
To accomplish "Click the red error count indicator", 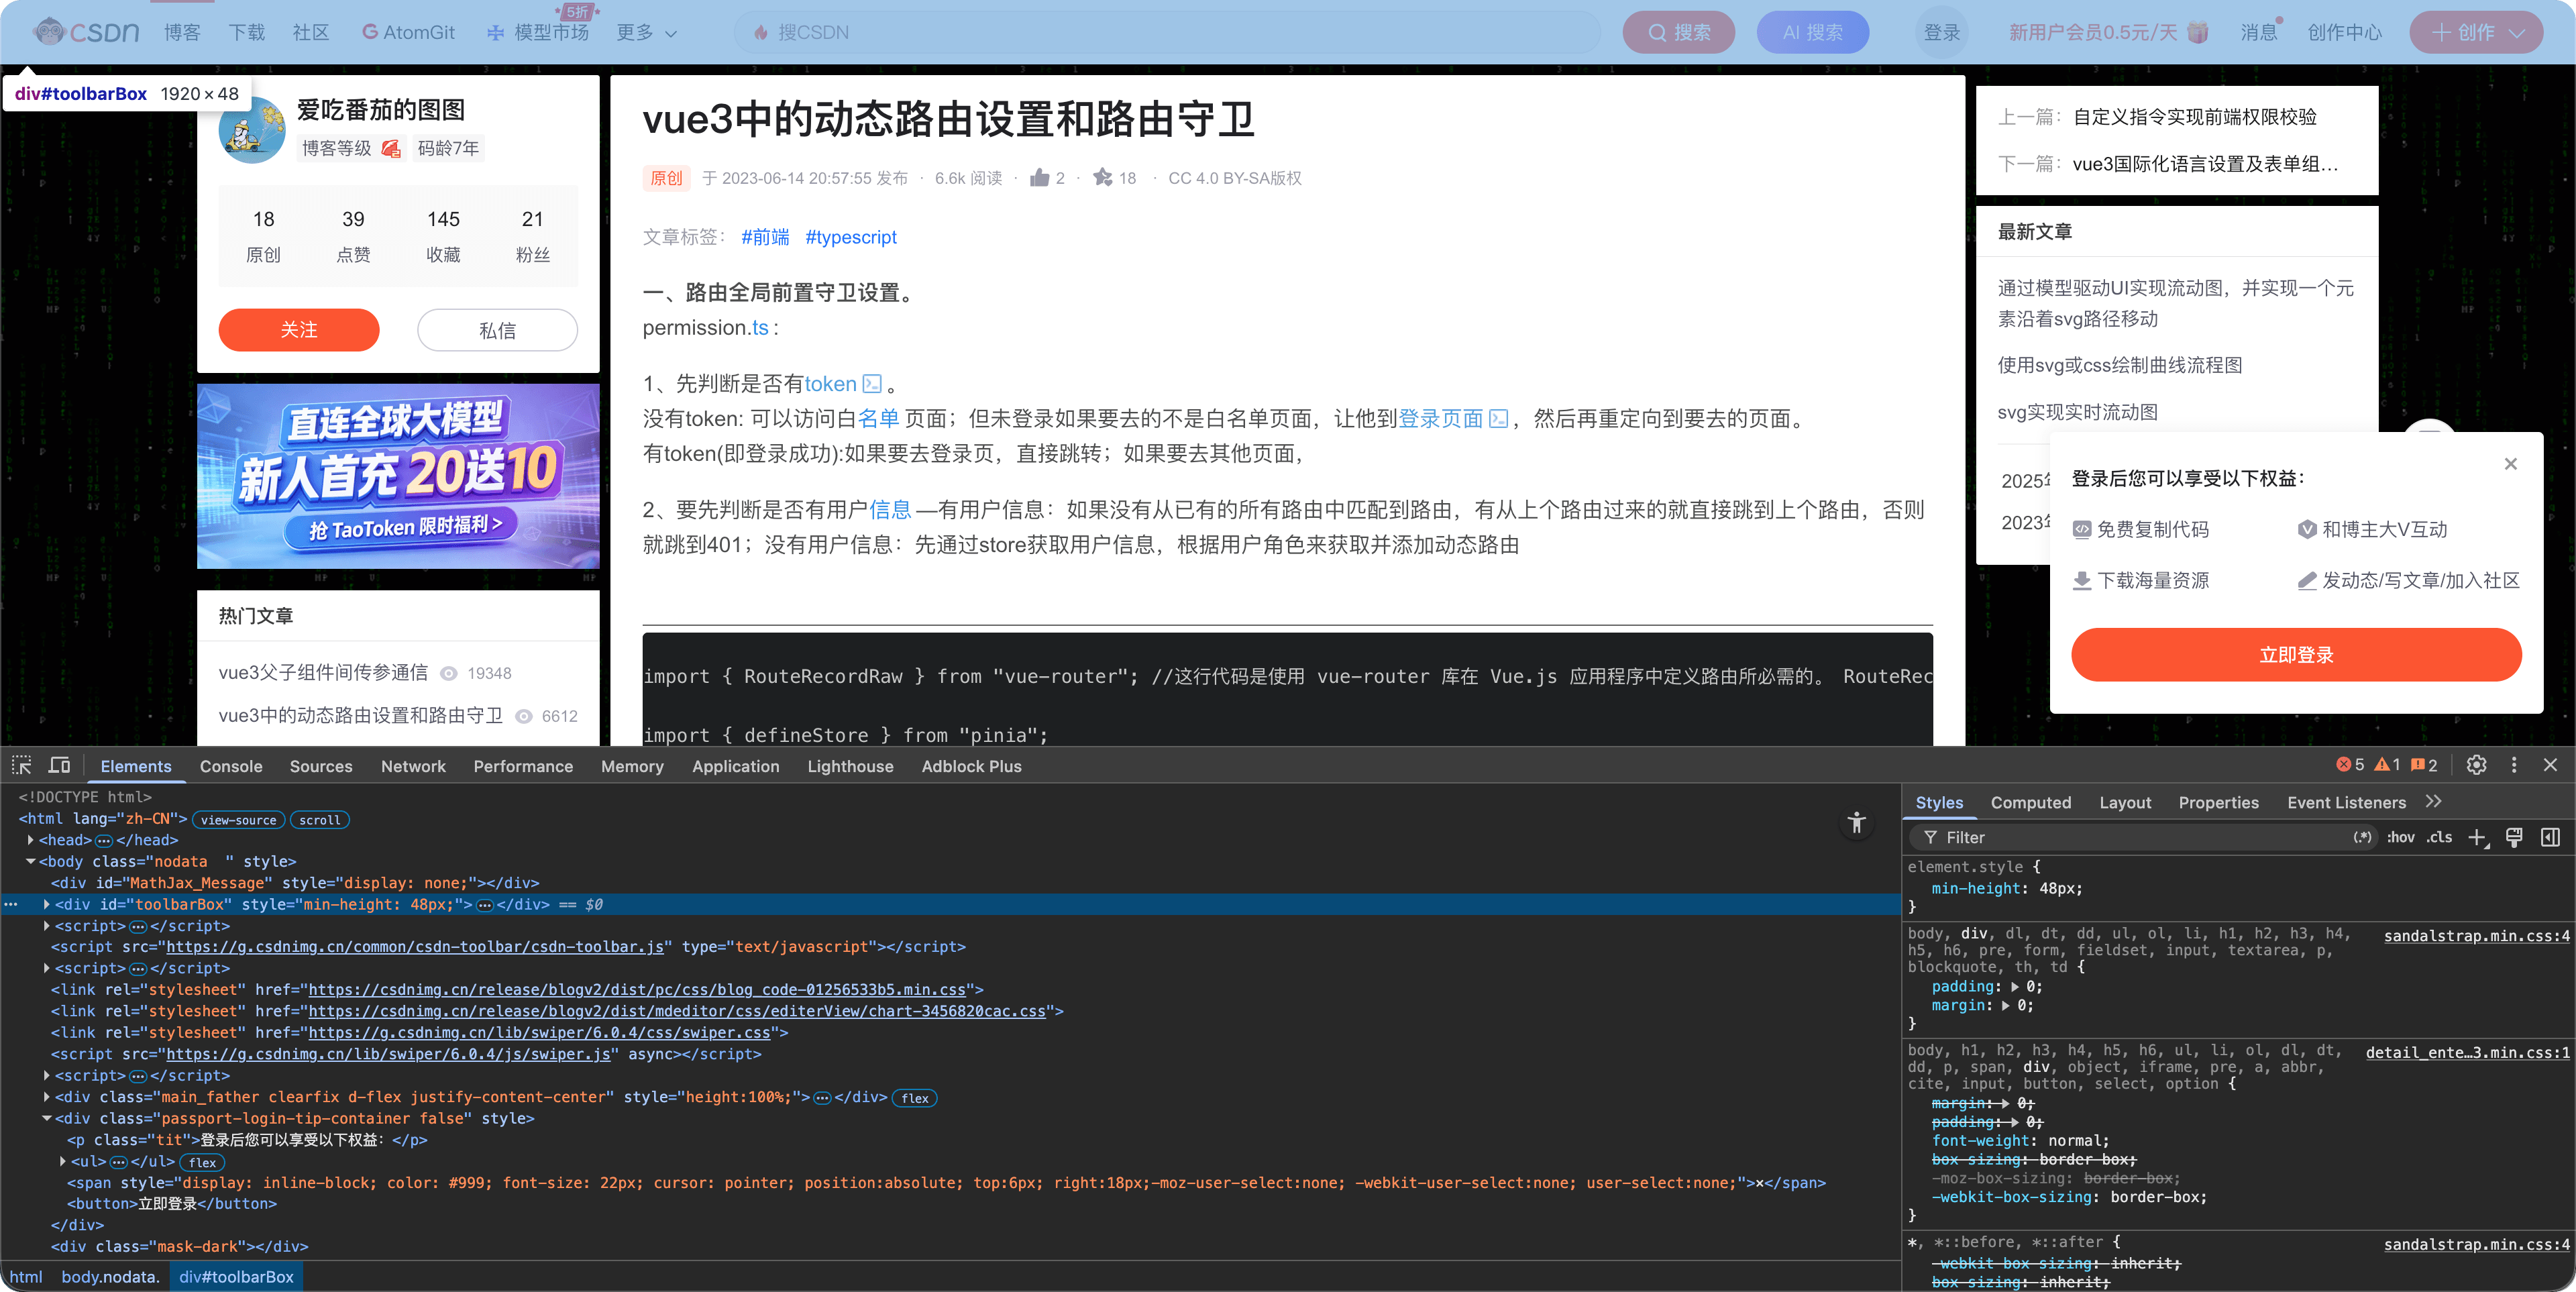I will pos(2349,765).
